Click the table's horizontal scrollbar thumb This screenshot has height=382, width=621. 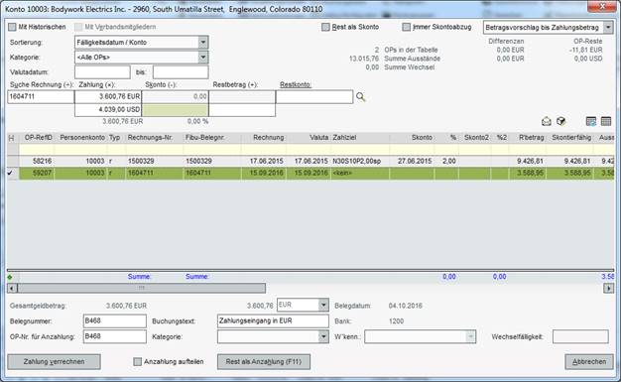tap(142, 288)
